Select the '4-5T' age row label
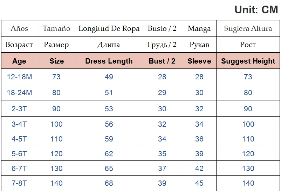The image size is (281, 191). point(19,139)
